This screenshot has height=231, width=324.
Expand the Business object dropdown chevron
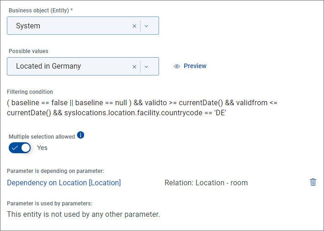pos(146,26)
